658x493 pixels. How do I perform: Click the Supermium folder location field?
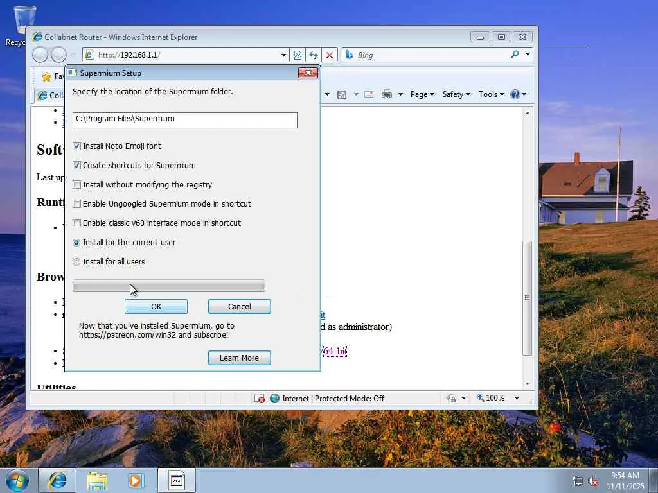click(184, 120)
